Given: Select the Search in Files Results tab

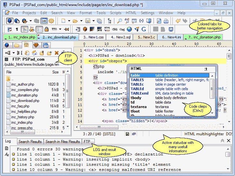Looking at the screenshot, I should pos(63,141).
